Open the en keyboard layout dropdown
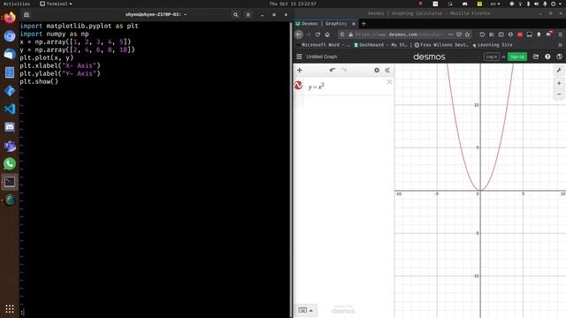This screenshot has height=318, width=566. (x=495, y=4)
